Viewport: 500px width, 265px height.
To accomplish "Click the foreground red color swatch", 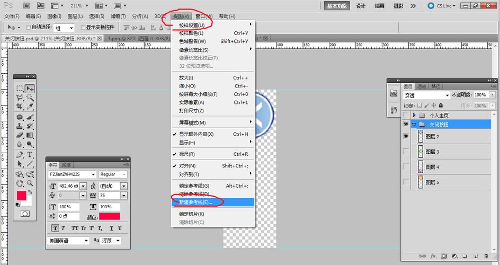I will click(x=21, y=196).
